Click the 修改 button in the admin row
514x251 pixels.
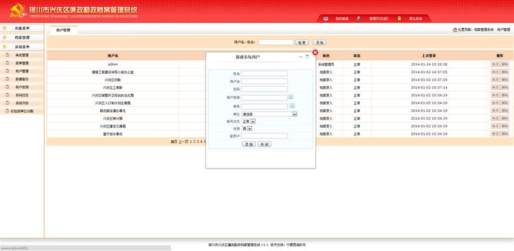point(495,64)
